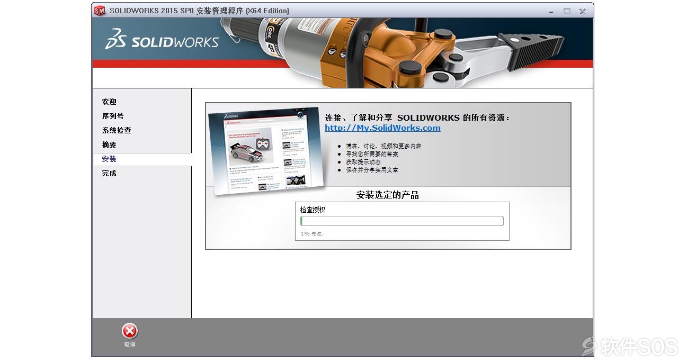The height and width of the screenshot is (362, 687).
Task: Select the 欢迎 step in sidebar
Action: [x=109, y=102]
